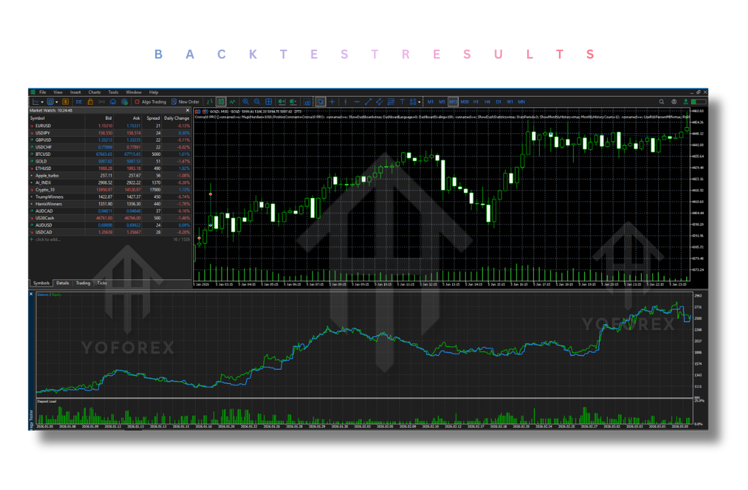Screen dimensions: 748x490
Task: Select GOLD symbol in Market Watch
Action: (43, 161)
